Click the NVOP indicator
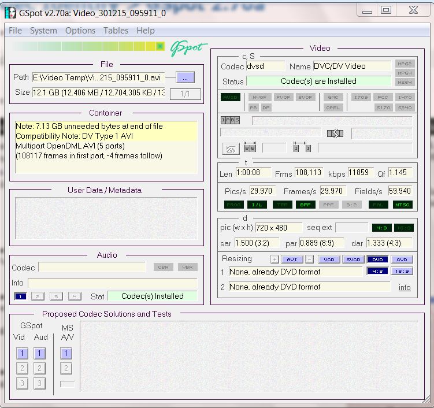The width and height of the screenshot is (434, 408). pyautogui.click(x=259, y=98)
